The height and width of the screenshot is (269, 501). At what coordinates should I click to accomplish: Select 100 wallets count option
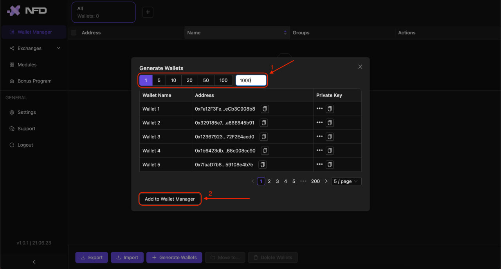pos(223,80)
